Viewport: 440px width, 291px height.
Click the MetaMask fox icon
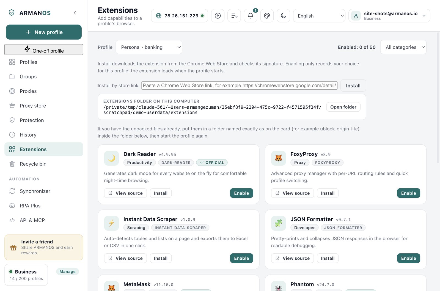tap(111, 286)
